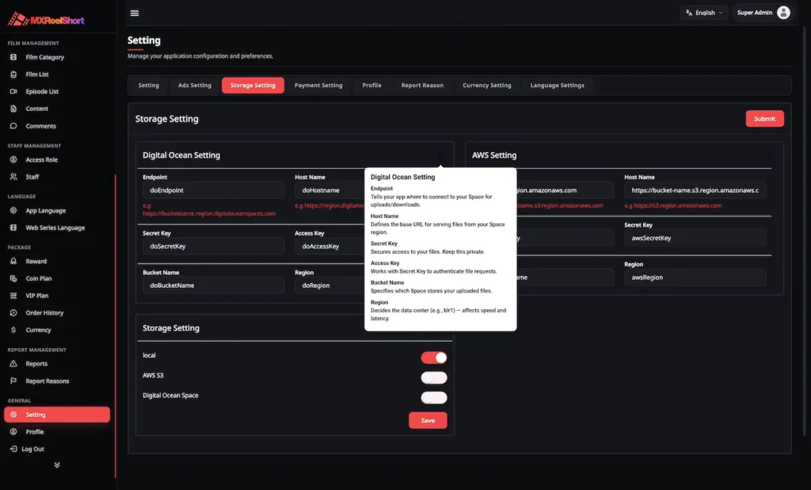This screenshot has height=490, width=811.
Task: Open the Report Reason tab
Action: (422, 85)
